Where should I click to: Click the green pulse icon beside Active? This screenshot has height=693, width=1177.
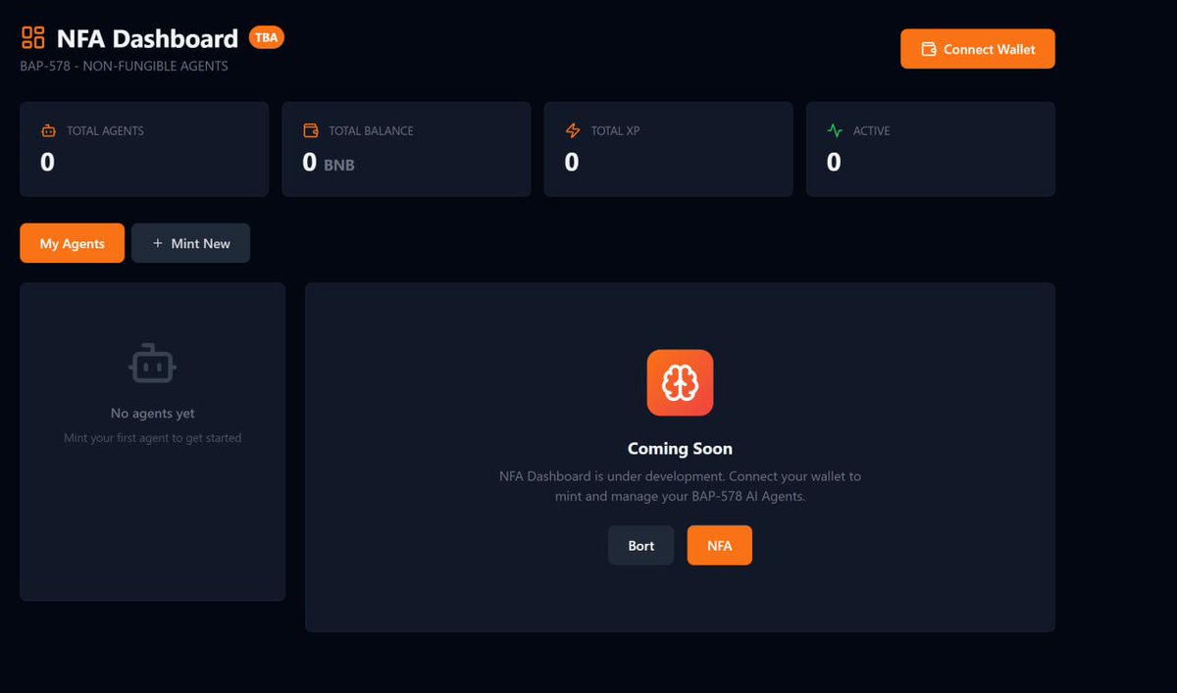835,130
